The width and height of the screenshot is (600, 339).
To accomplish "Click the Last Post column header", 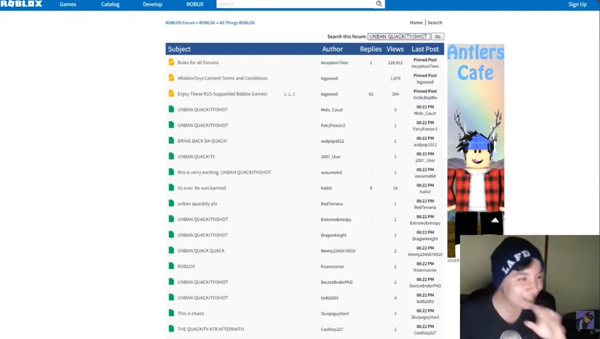I will coord(425,49).
